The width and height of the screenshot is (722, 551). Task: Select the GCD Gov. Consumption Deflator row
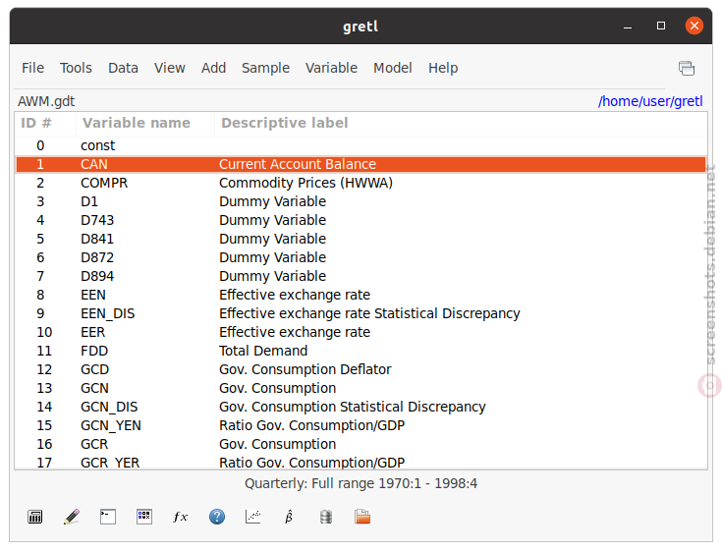tap(361, 369)
